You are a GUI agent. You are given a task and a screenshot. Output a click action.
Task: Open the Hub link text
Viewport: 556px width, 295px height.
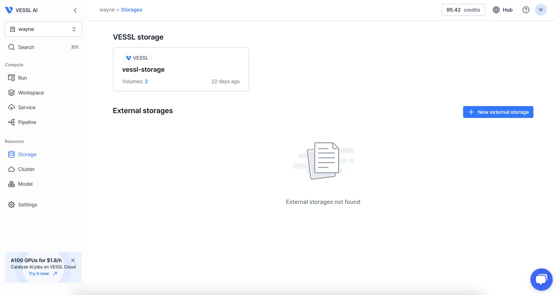[x=508, y=10]
